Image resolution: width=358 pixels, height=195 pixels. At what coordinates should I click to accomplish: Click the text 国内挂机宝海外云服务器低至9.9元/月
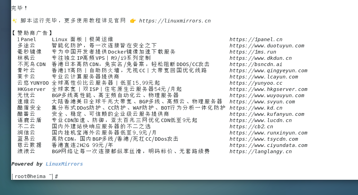(x=104, y=133)
